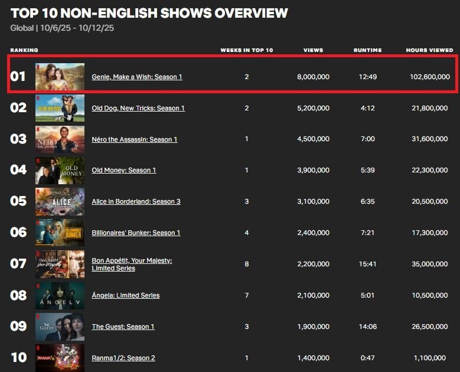Click the Old Dog, New Tricks poster thumbnail
The image size is (460, 372).
[60, 108]
